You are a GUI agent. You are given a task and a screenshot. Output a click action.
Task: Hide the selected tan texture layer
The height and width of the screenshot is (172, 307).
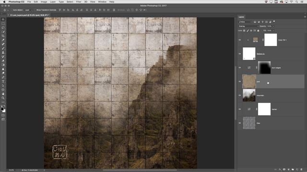pos(240,82)
